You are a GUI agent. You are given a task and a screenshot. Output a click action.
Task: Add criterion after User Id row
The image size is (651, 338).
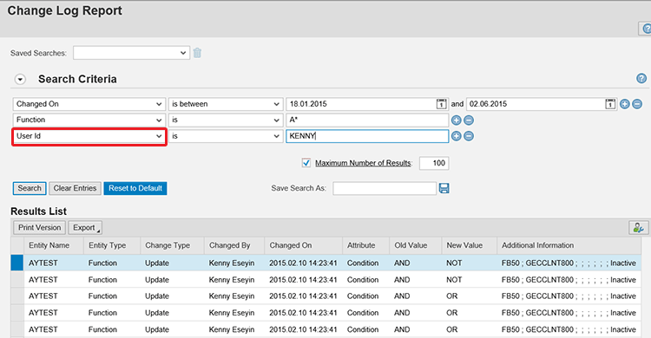click(457, 136)
